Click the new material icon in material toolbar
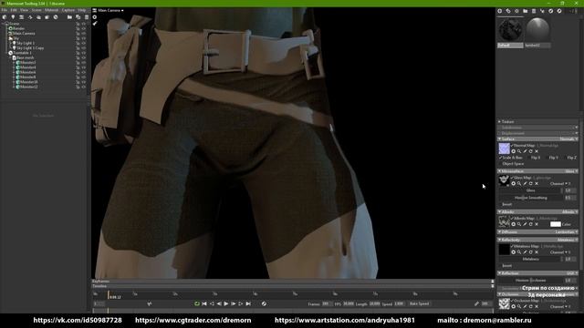The height and width of the screenshot is (328, 584). pyautogui.click(x=500, y=11)
